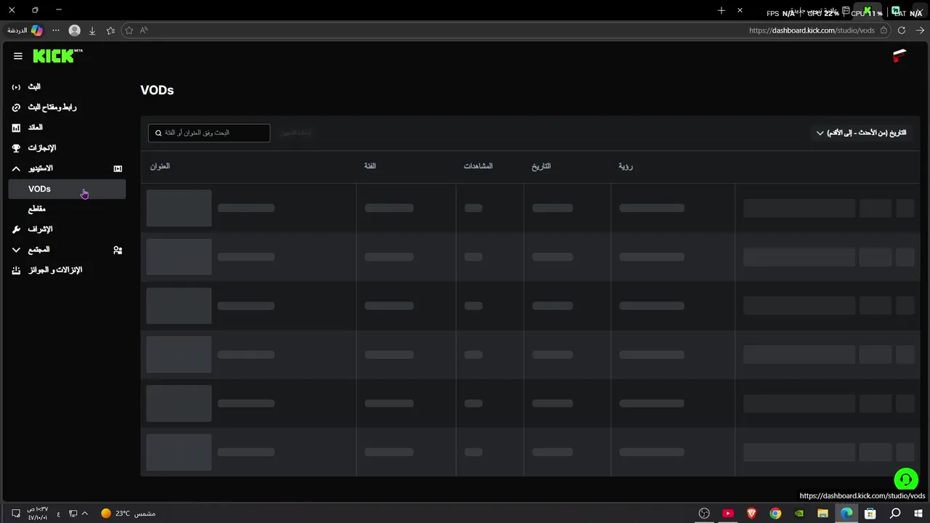Open الإشراف in the sidebar
This screenshot has width=930, height=523.
(40, 230)
